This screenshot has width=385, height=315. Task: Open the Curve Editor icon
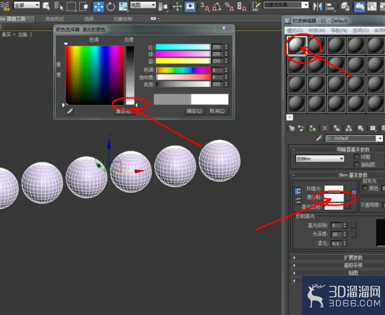pos(372,7)
